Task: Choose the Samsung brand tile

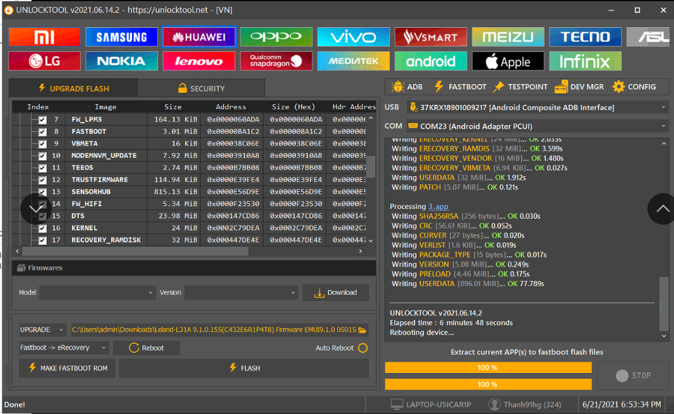Action: (122, 37)
